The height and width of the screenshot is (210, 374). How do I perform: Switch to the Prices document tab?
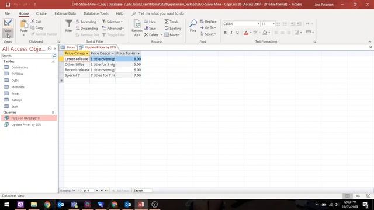(x=68, y=47)
